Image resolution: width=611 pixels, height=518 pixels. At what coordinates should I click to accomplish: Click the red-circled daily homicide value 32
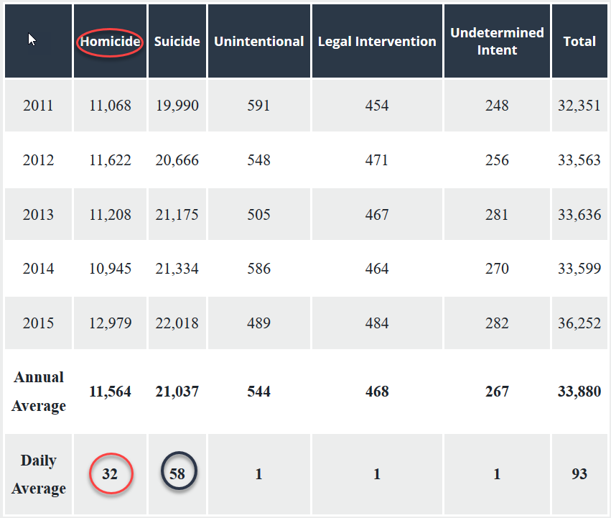(x=110, y=474)
